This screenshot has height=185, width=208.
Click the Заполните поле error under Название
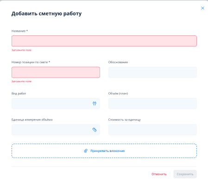[x=21, y=50]
